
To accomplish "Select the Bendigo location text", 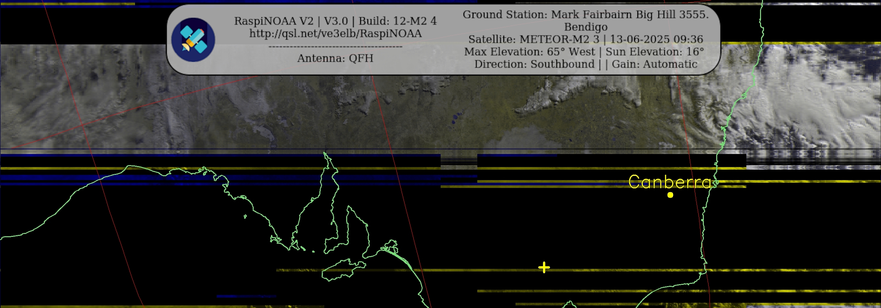I will click(585, 27).
